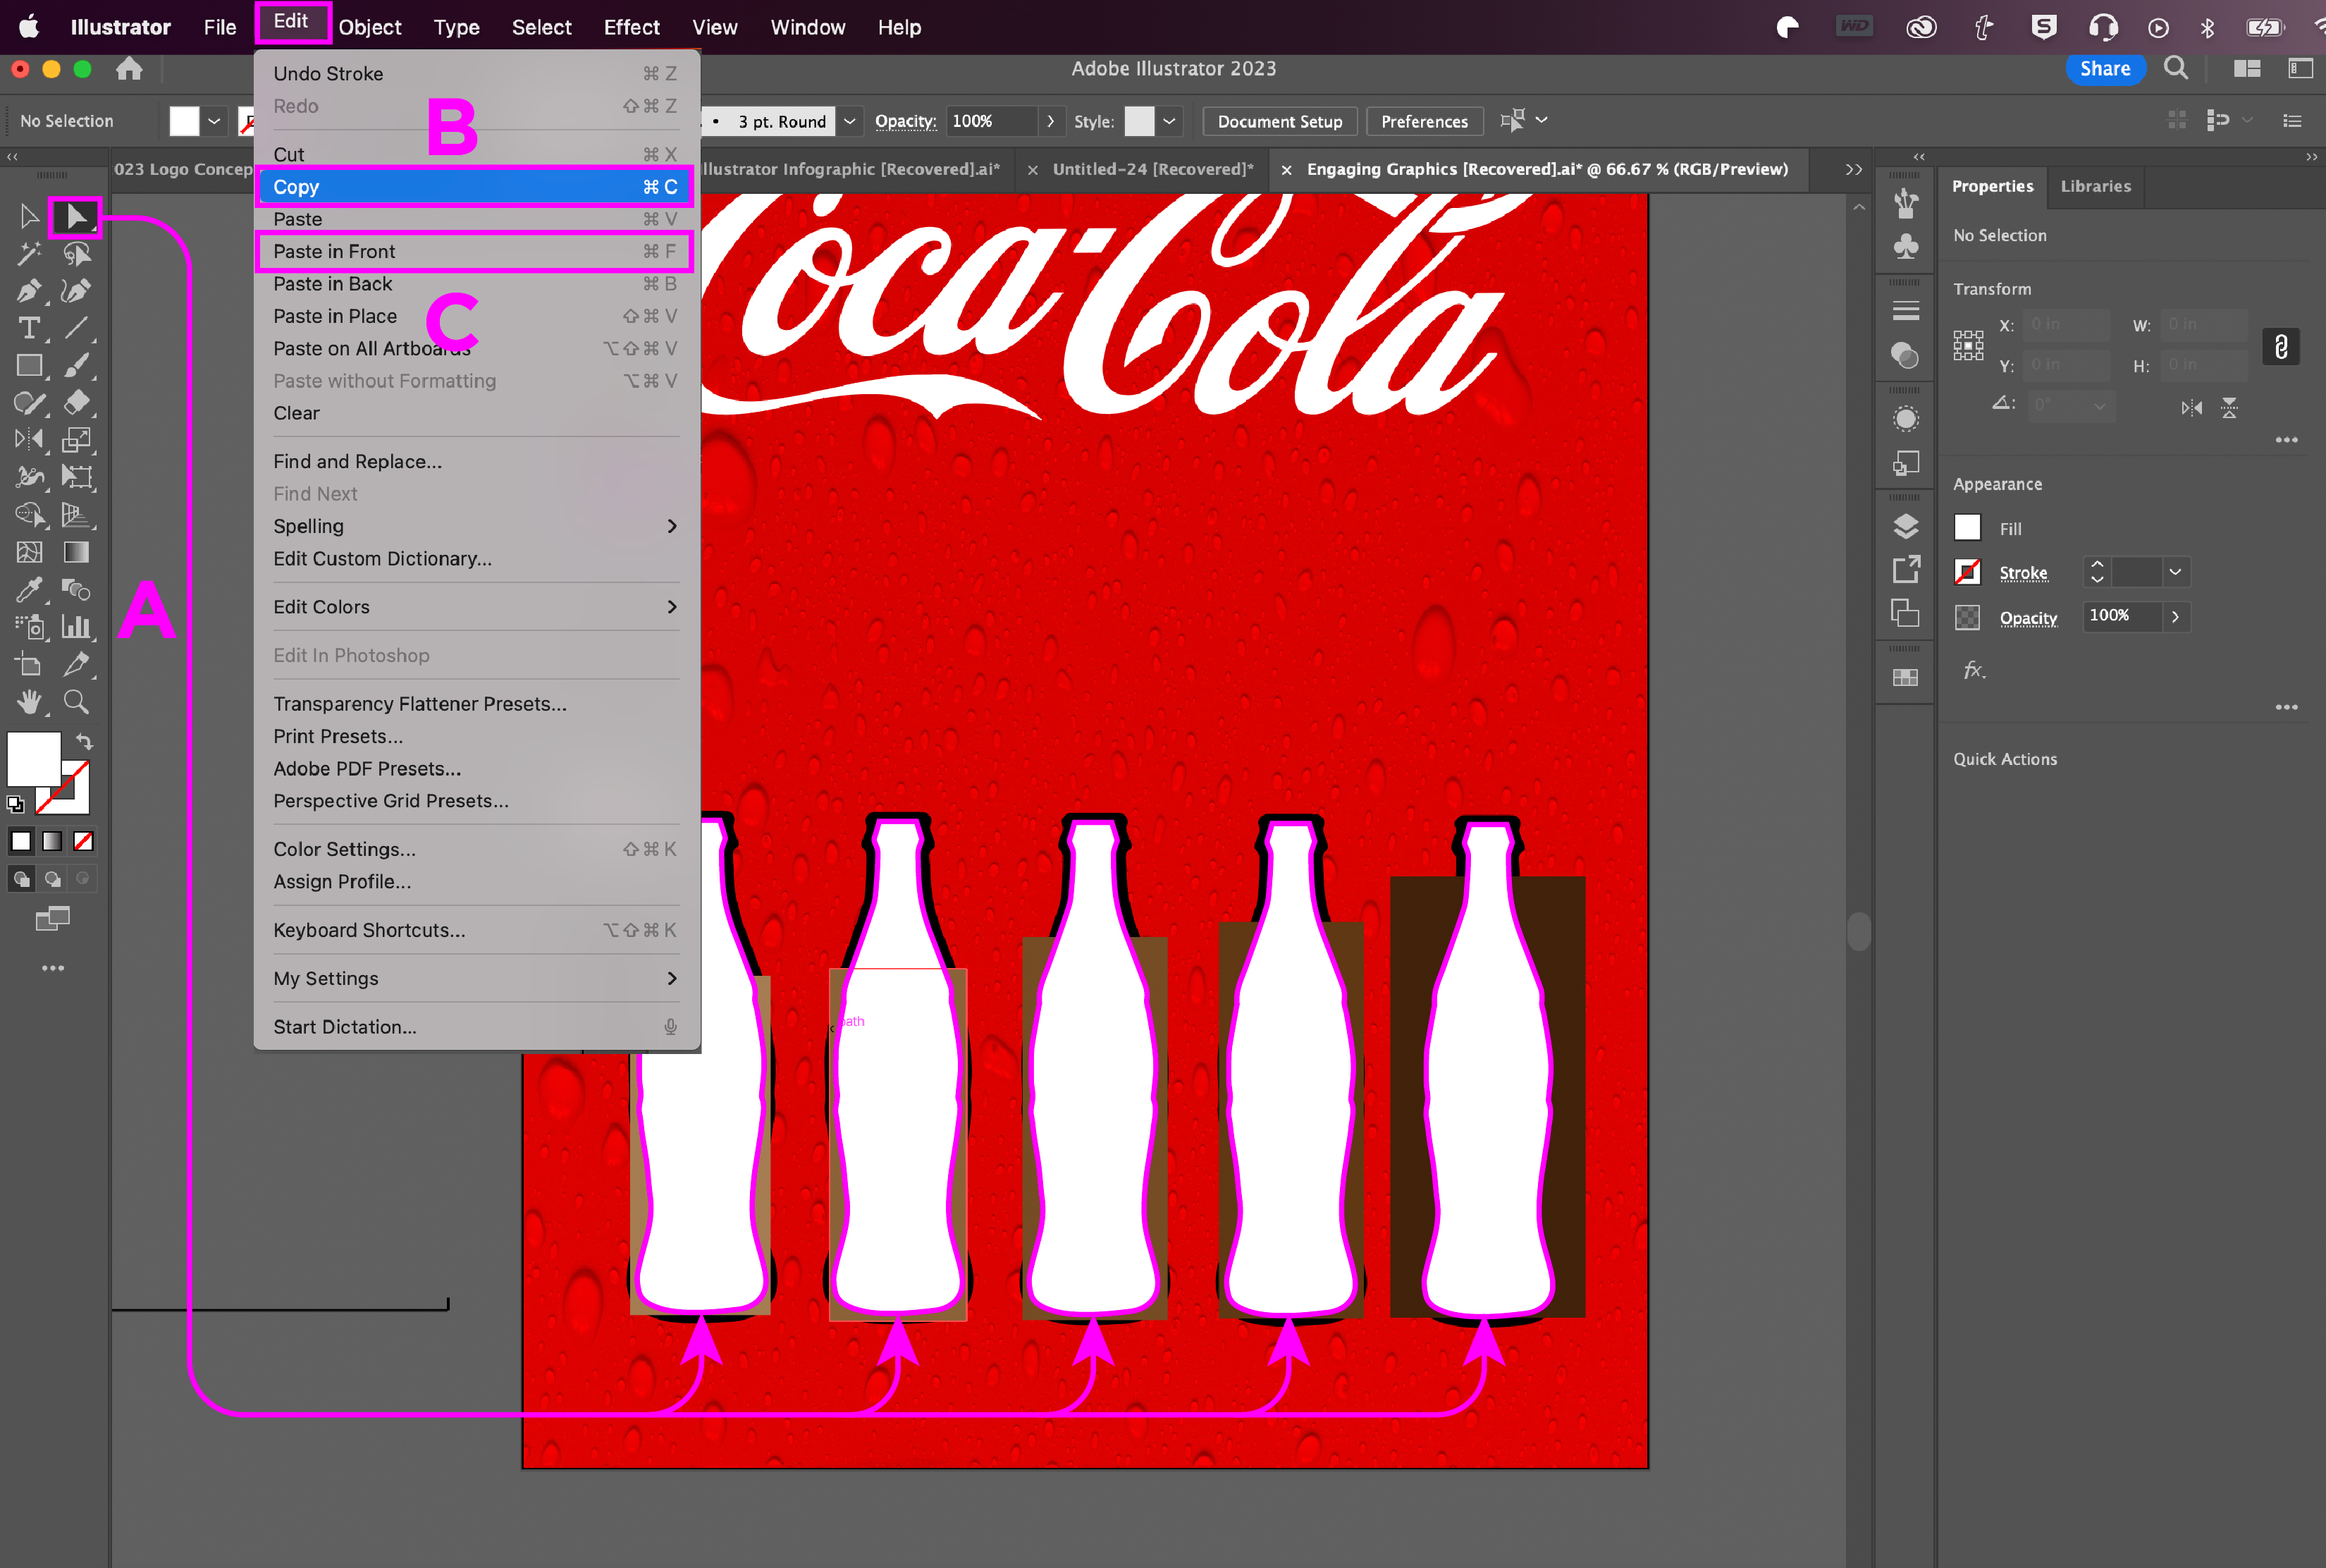Open the Stroke weight dropdown in Properties

pyautogui.click(x=2174, y=572)
